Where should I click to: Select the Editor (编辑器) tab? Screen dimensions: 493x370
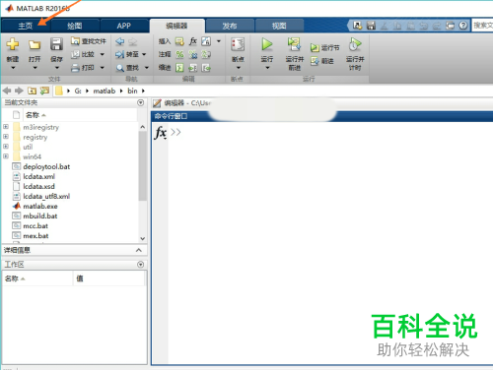click(x=176, y=26)
